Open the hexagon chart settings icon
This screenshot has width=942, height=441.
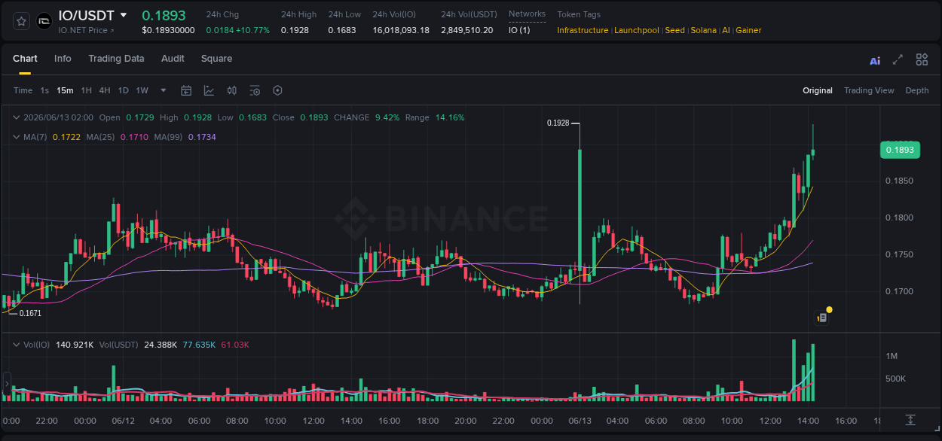pos(277,90)
